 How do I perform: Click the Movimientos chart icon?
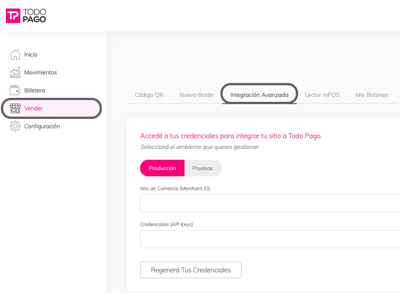[x=15, y=72]
